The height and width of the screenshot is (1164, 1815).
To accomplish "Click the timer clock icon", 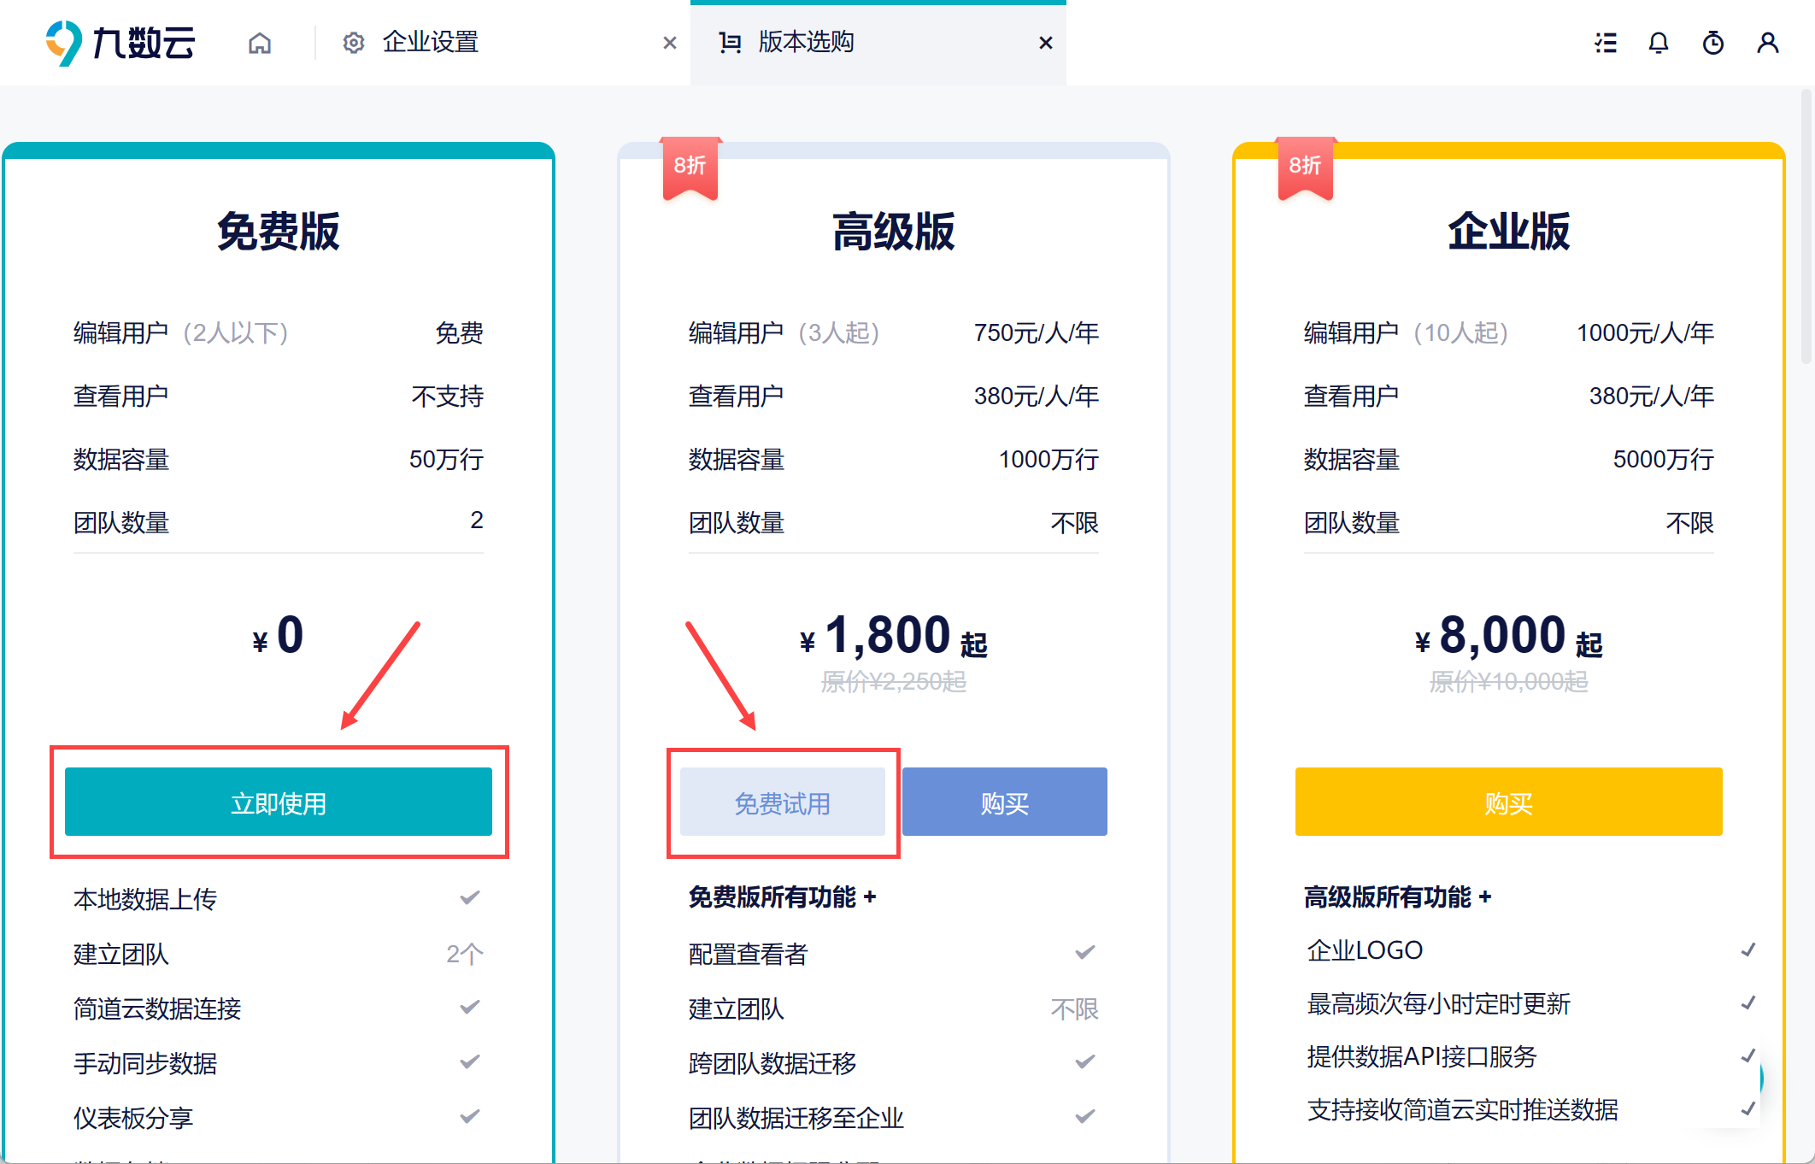I will coord(1713,43).
